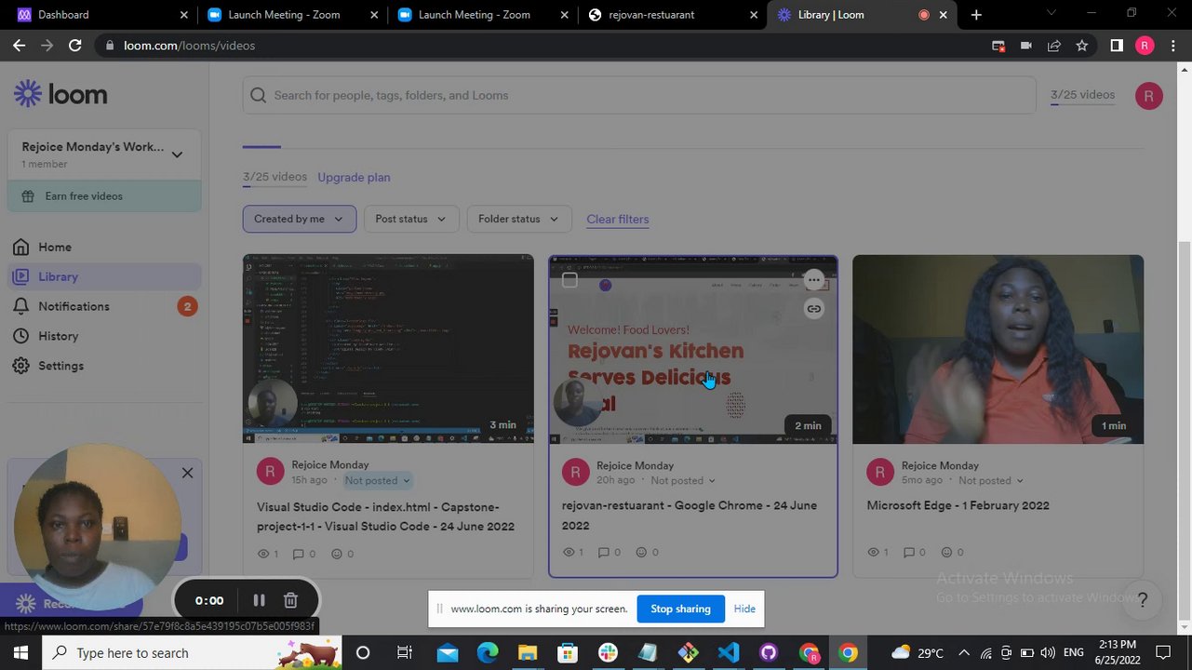Image resolution: width=1192 pixels, height=670 pixels.
Task: Click Stop sharing button
Action: tap(680, 609)
